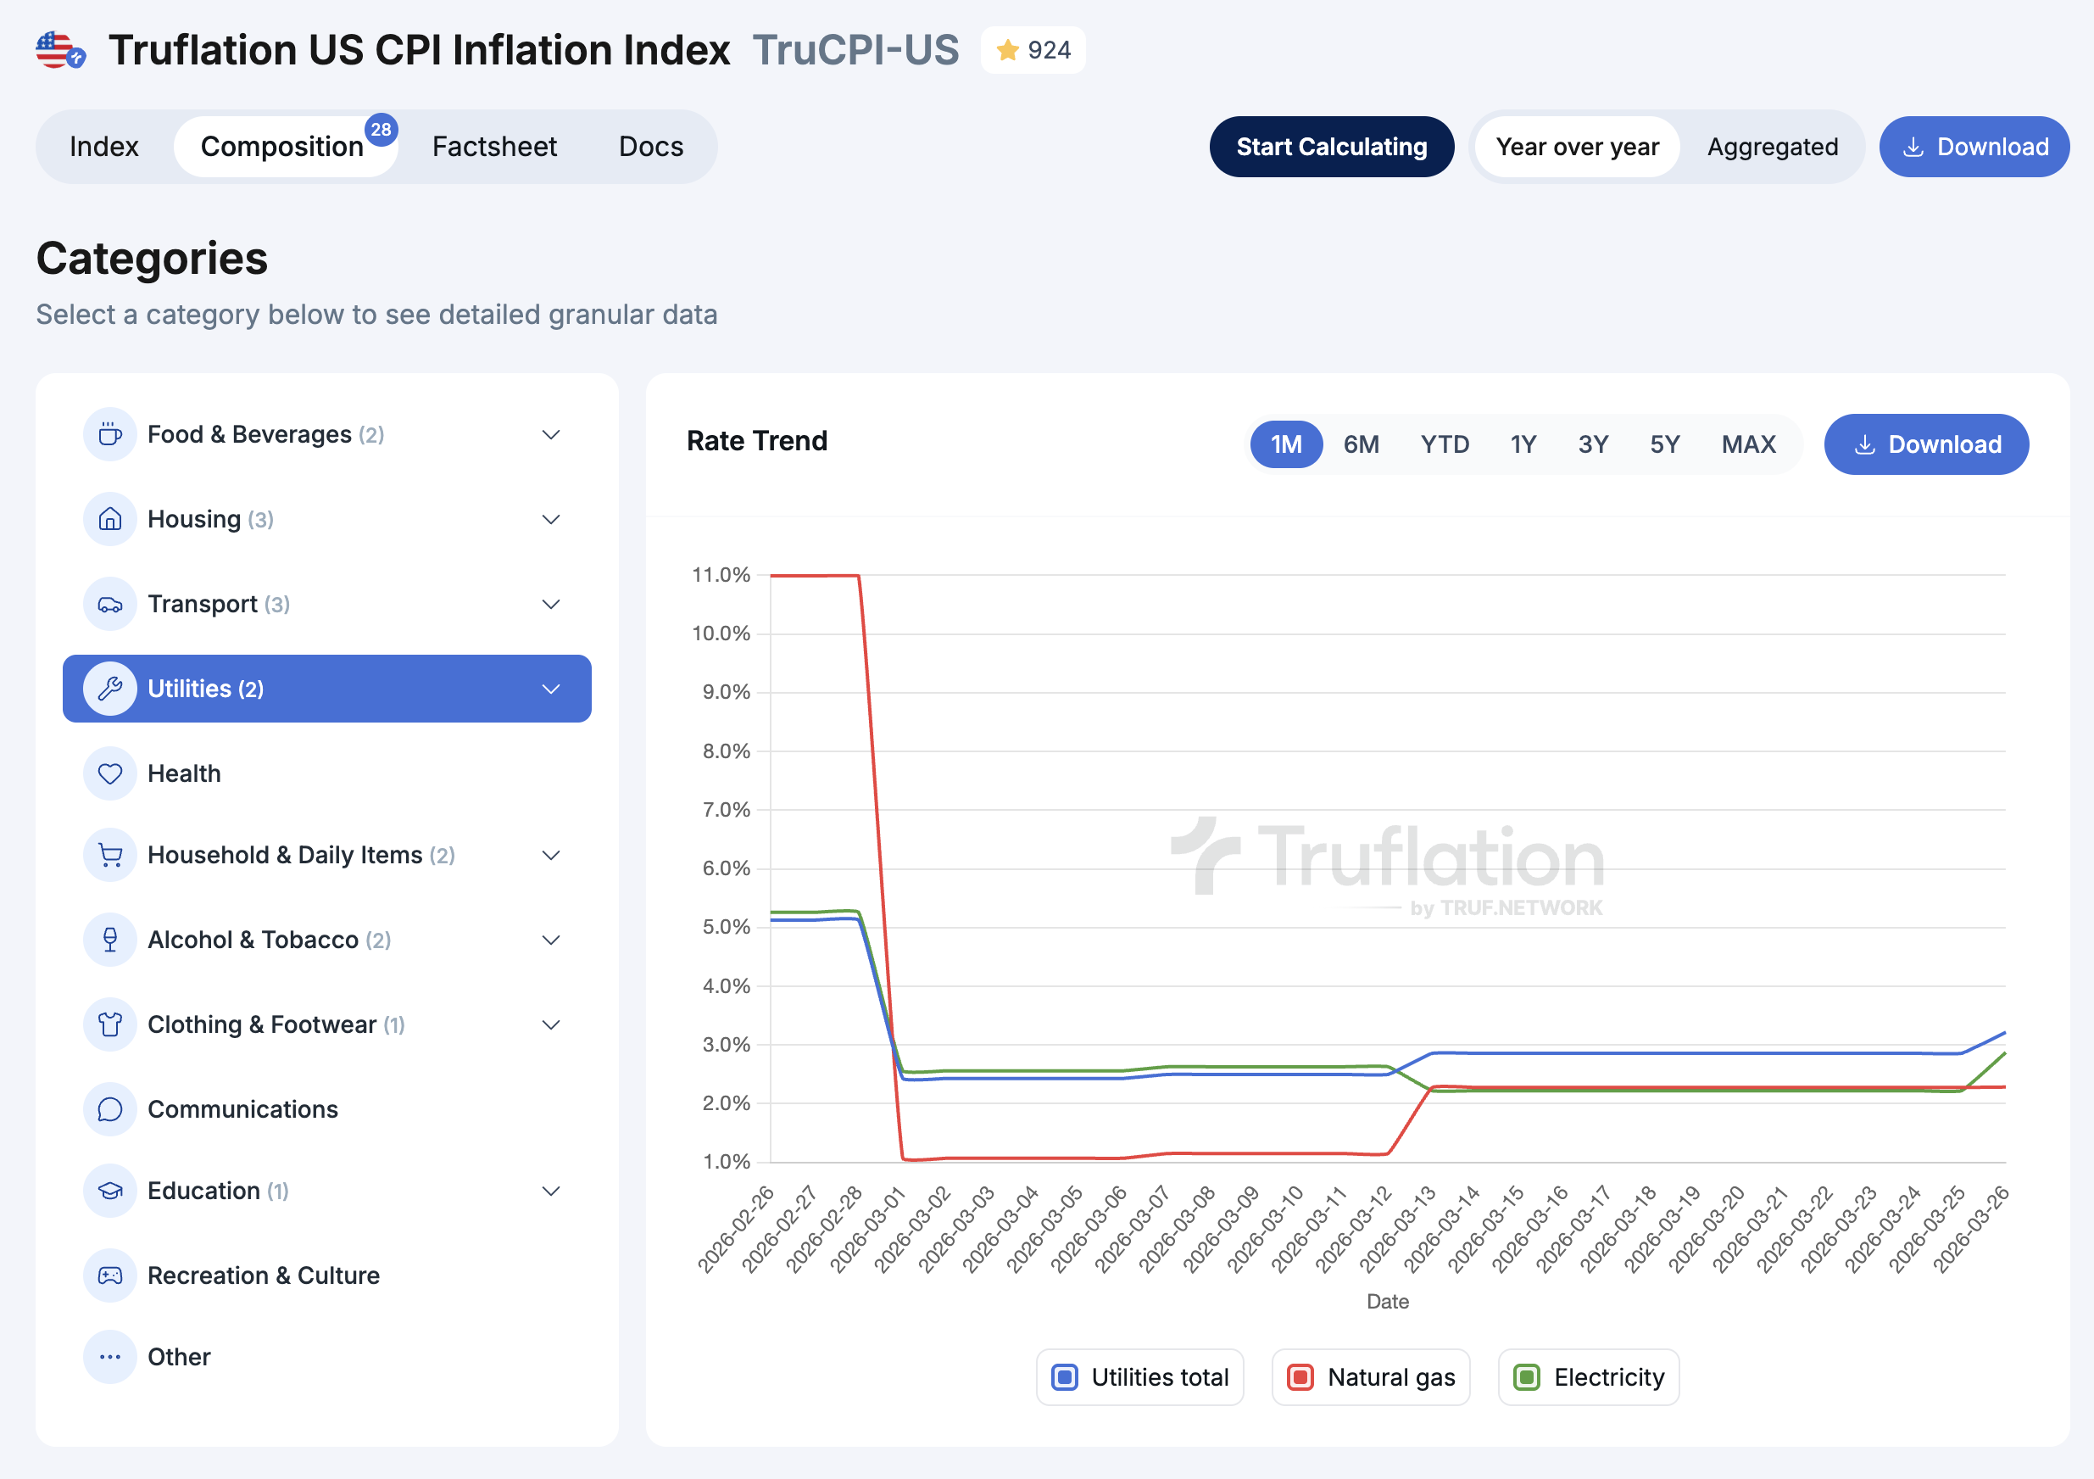Download the Rate Trend chart data
The height and width of the screenshot is (1479, 2094).
tap(1925, 444)
